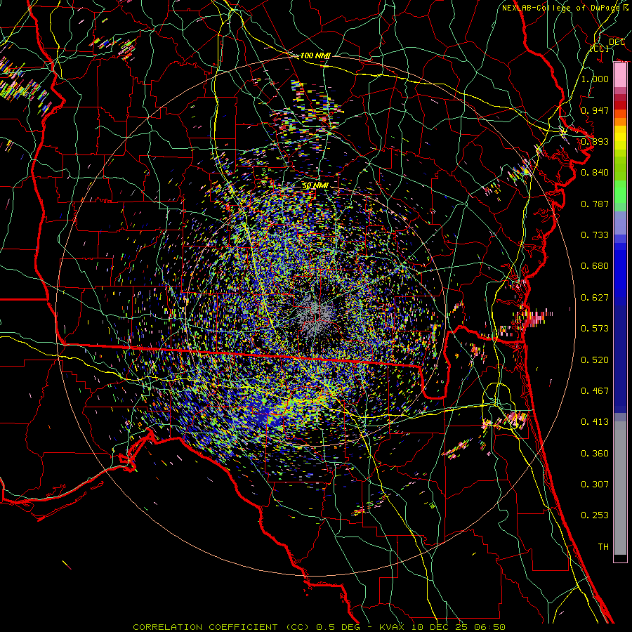Image resolution: width=632 pixels, height=632 pixels.
Task: Click the TH threshold label
Action: click(603, 547)
